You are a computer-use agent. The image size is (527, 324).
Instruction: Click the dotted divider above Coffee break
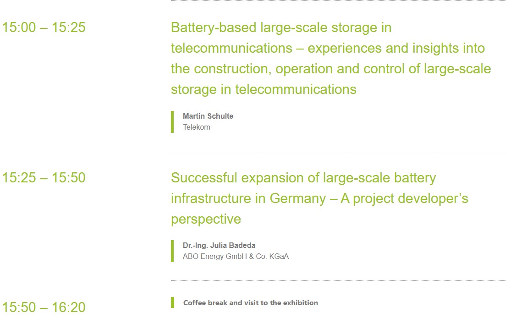tap(338, 280)
